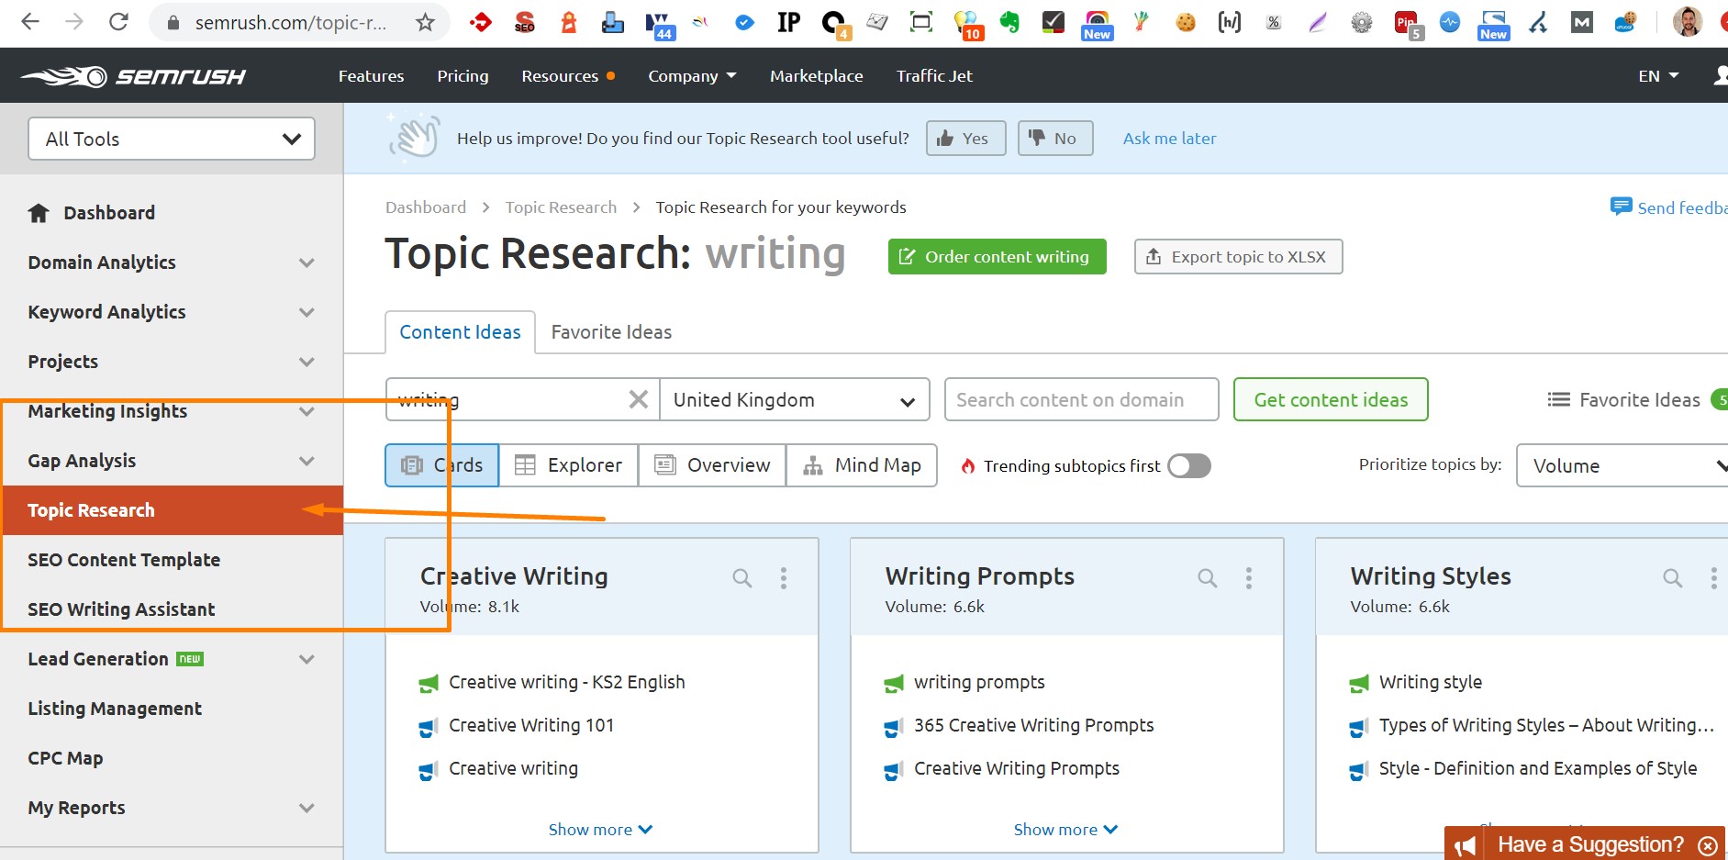Clear the writing keyword with the X icon
This screenshot has height=860, width=1728.
point(638,399)
